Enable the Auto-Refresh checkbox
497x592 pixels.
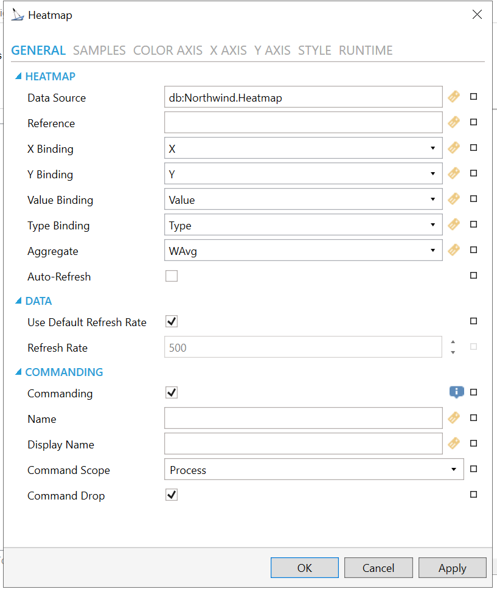tap(172, 276)
